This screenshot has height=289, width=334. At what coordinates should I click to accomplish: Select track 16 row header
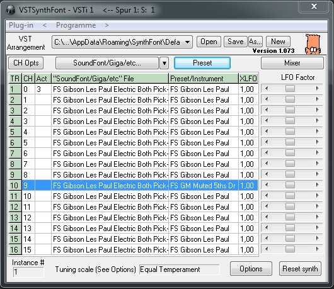(x=15, y=249)
